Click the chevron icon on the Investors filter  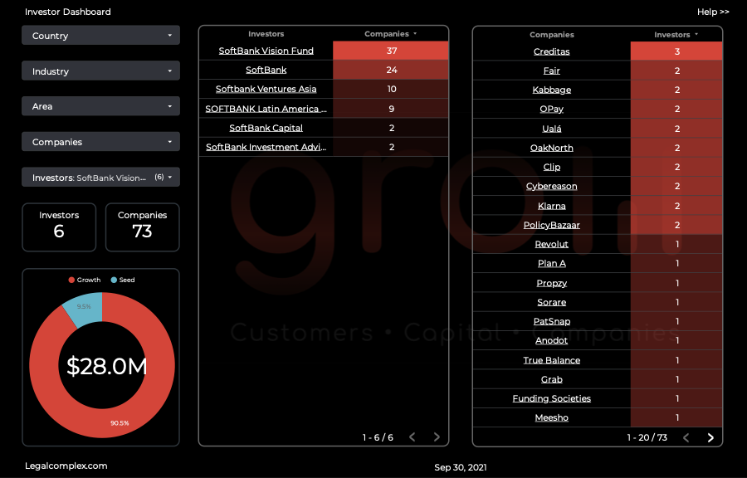pos(172,177)
